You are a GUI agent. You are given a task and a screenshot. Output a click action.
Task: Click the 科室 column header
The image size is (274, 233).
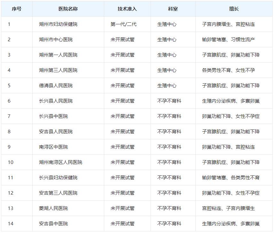click(x=173, y=9)
